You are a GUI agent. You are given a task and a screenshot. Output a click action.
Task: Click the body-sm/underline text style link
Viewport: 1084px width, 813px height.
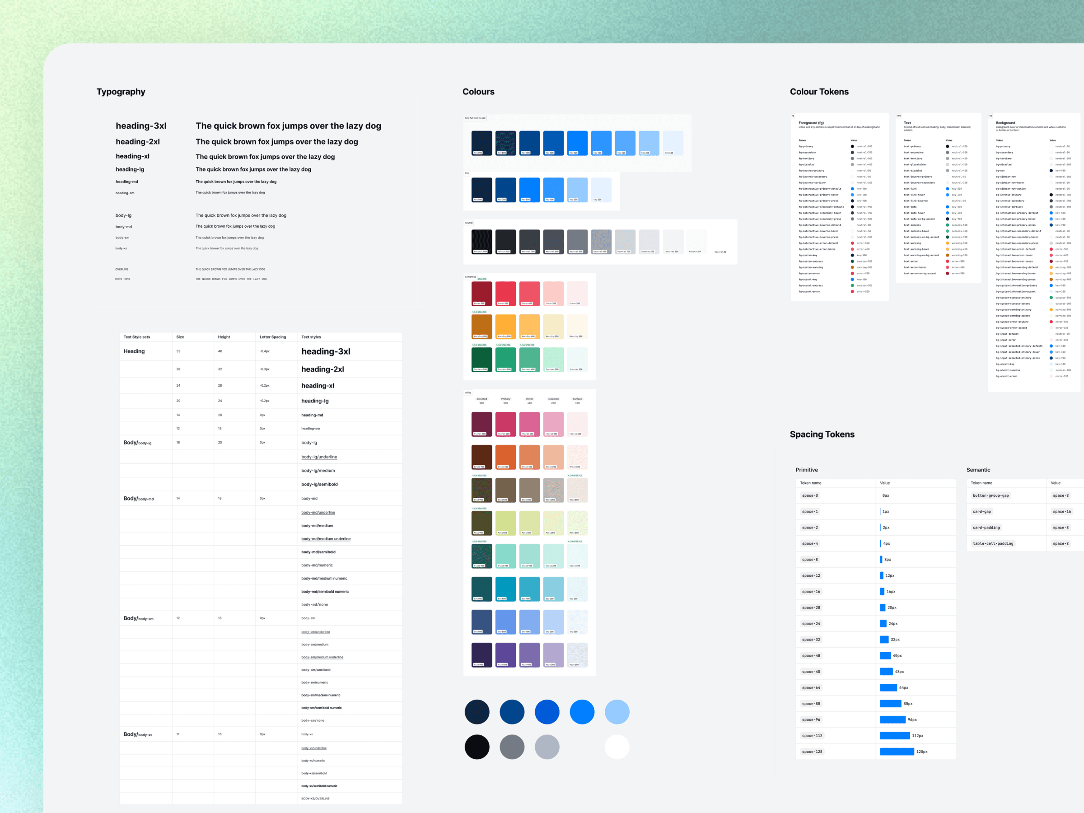[x=316, y=632]
